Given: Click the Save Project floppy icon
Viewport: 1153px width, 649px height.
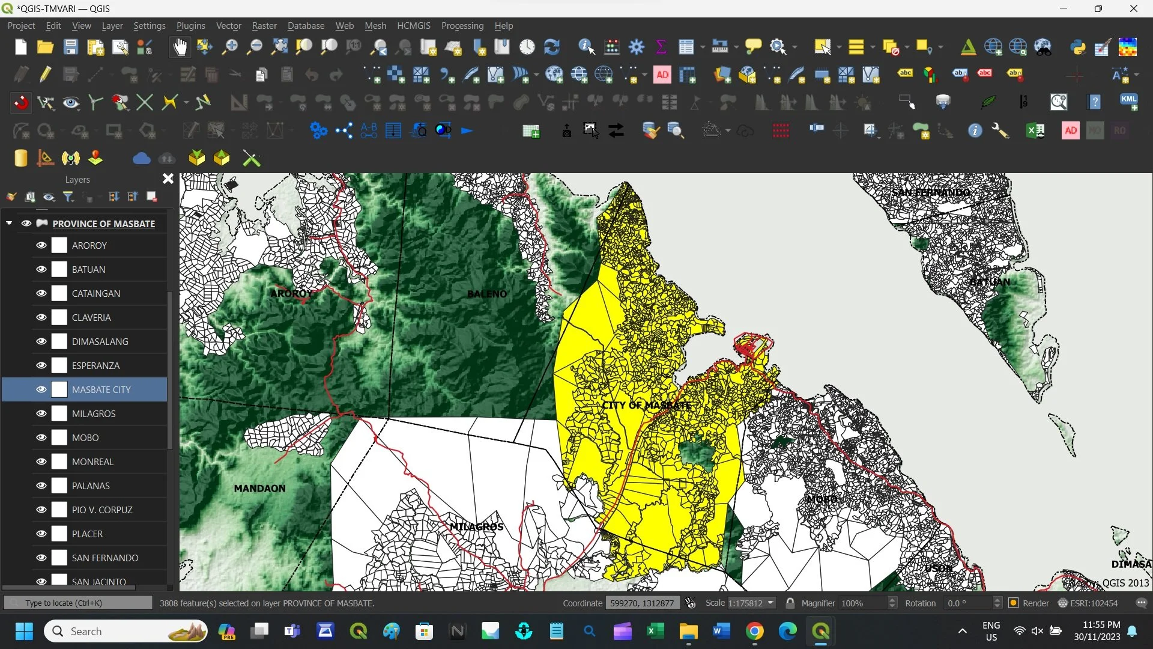Looking at the screenshot, I should click(70, 47).
